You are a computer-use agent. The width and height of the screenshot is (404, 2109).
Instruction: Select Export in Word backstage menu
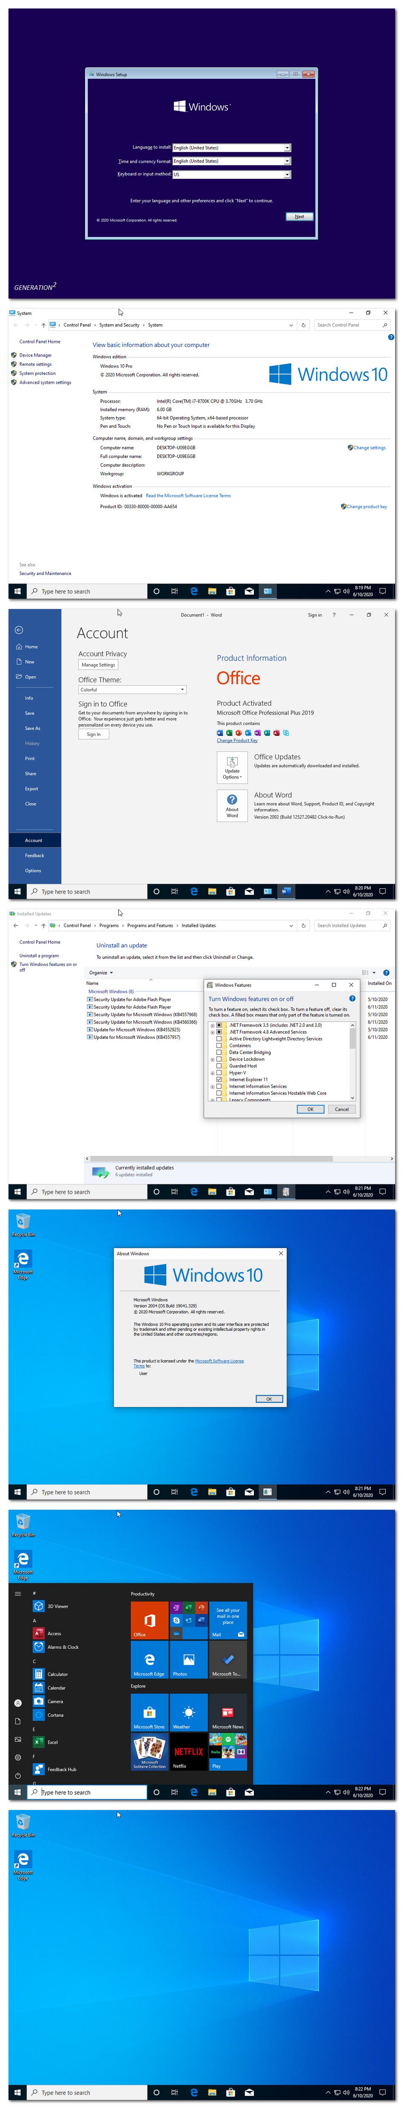(34, 788)
